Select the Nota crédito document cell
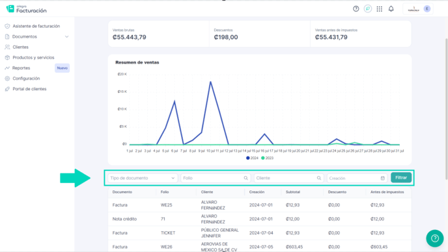This screenshot has height=252, width=448. [x=124, y=219]
